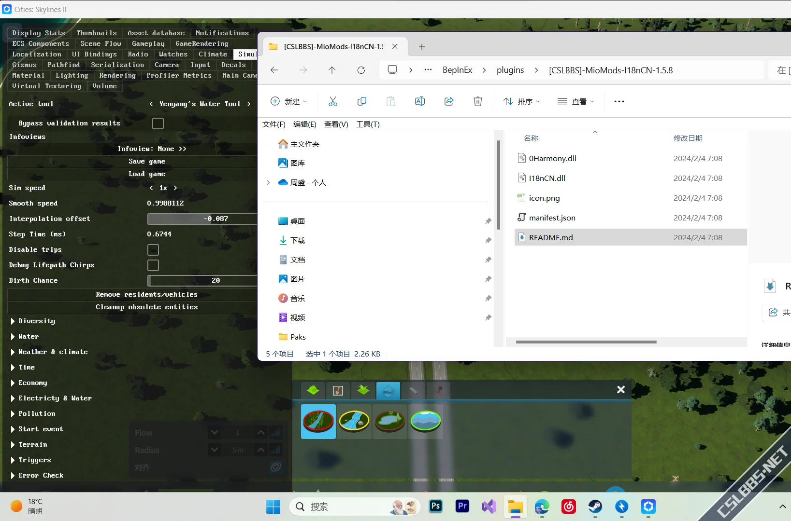
Task: Click the taskbar search box
Action: pos(355,507)
